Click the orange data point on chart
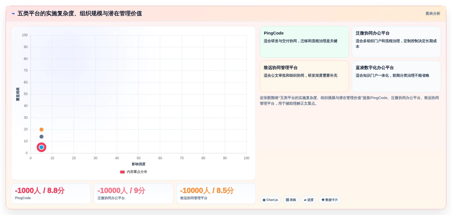This screenshot has width=452, height=215. click(x=41, y=130)
